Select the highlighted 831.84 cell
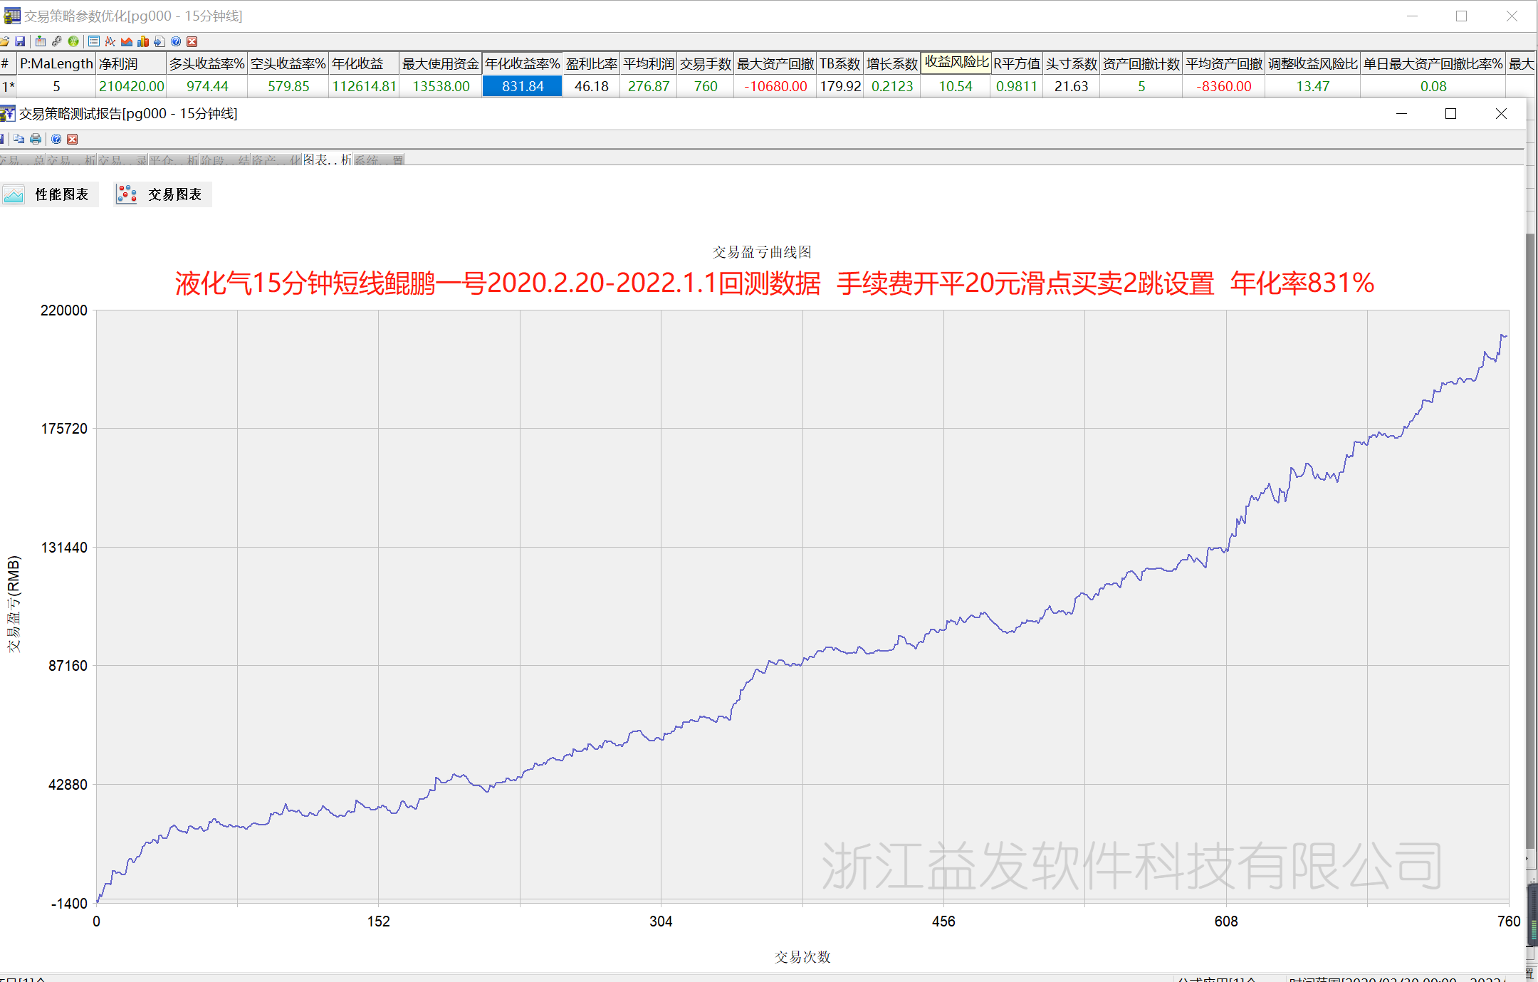This screenshot has width=1538, height=982. point(523,86)
